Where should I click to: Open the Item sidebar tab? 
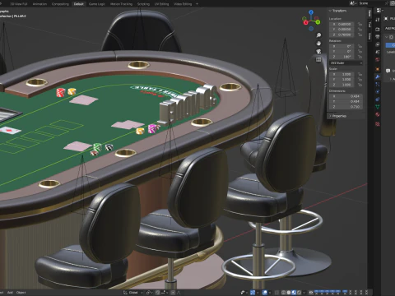(x=369, y=13)
